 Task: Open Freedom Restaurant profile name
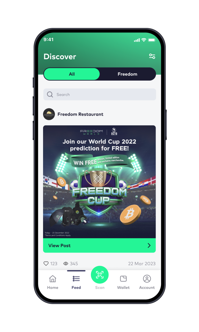(x=80, y=114)
